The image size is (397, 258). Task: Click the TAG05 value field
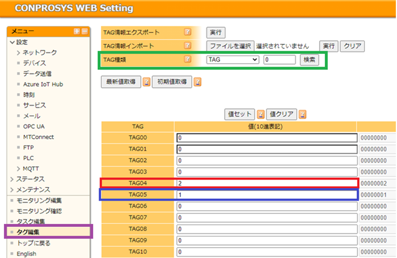(x=267, y=195)
